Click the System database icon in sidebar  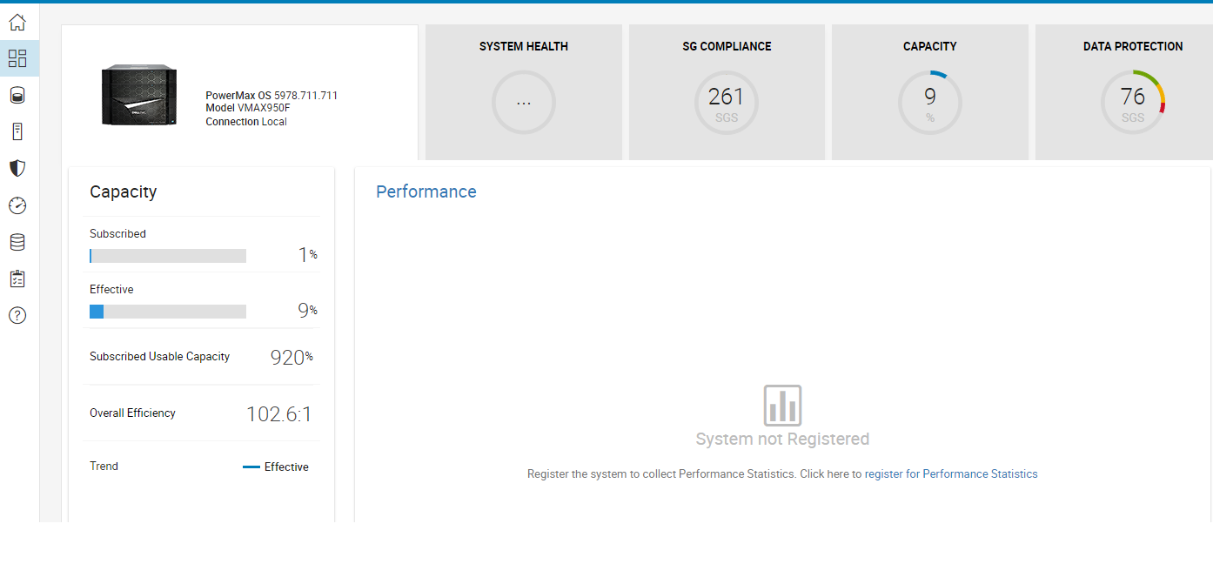[17, 242]
